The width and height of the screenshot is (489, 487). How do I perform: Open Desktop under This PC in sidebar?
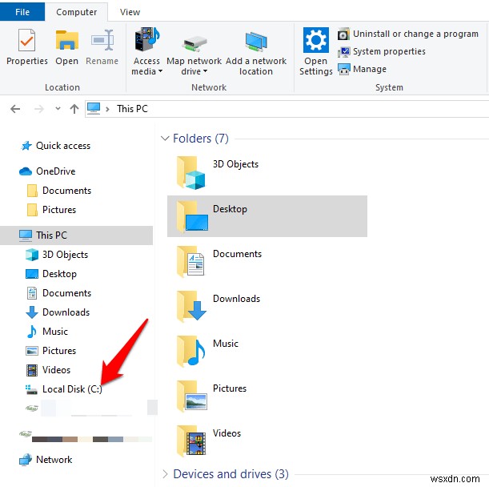click(51, 274)
